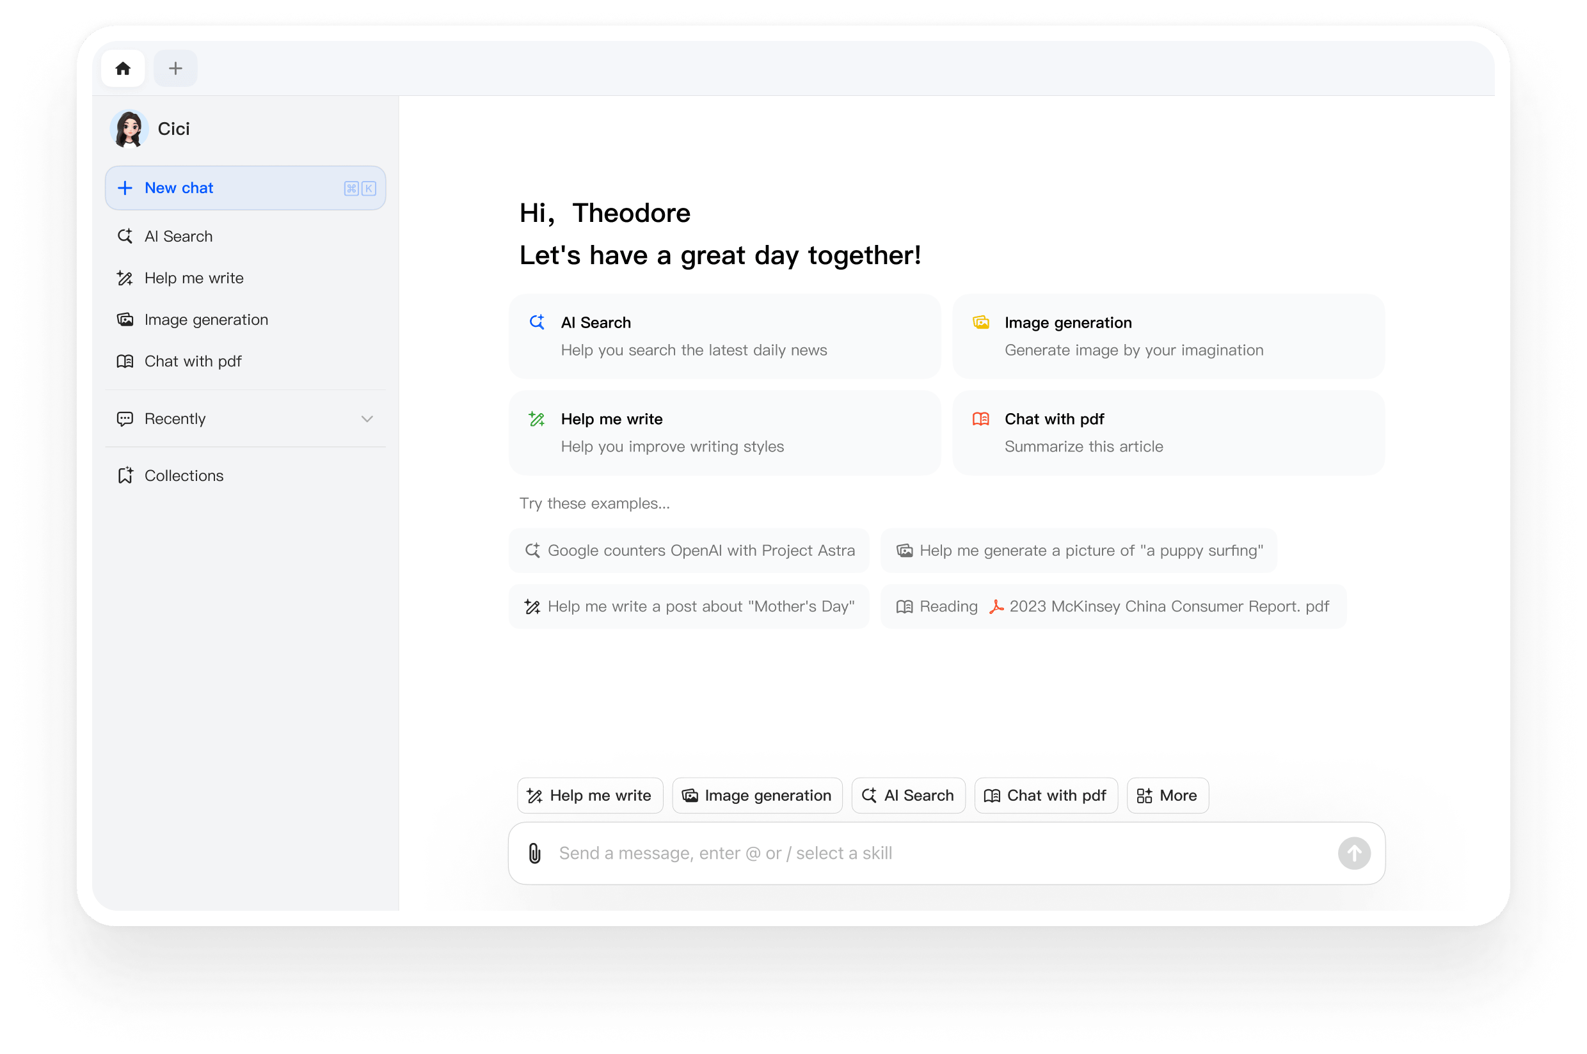Open a new tab with plus icon
Image resolution: width=1587 pixels, height=1054 pixels.
(x=175, y=68)
